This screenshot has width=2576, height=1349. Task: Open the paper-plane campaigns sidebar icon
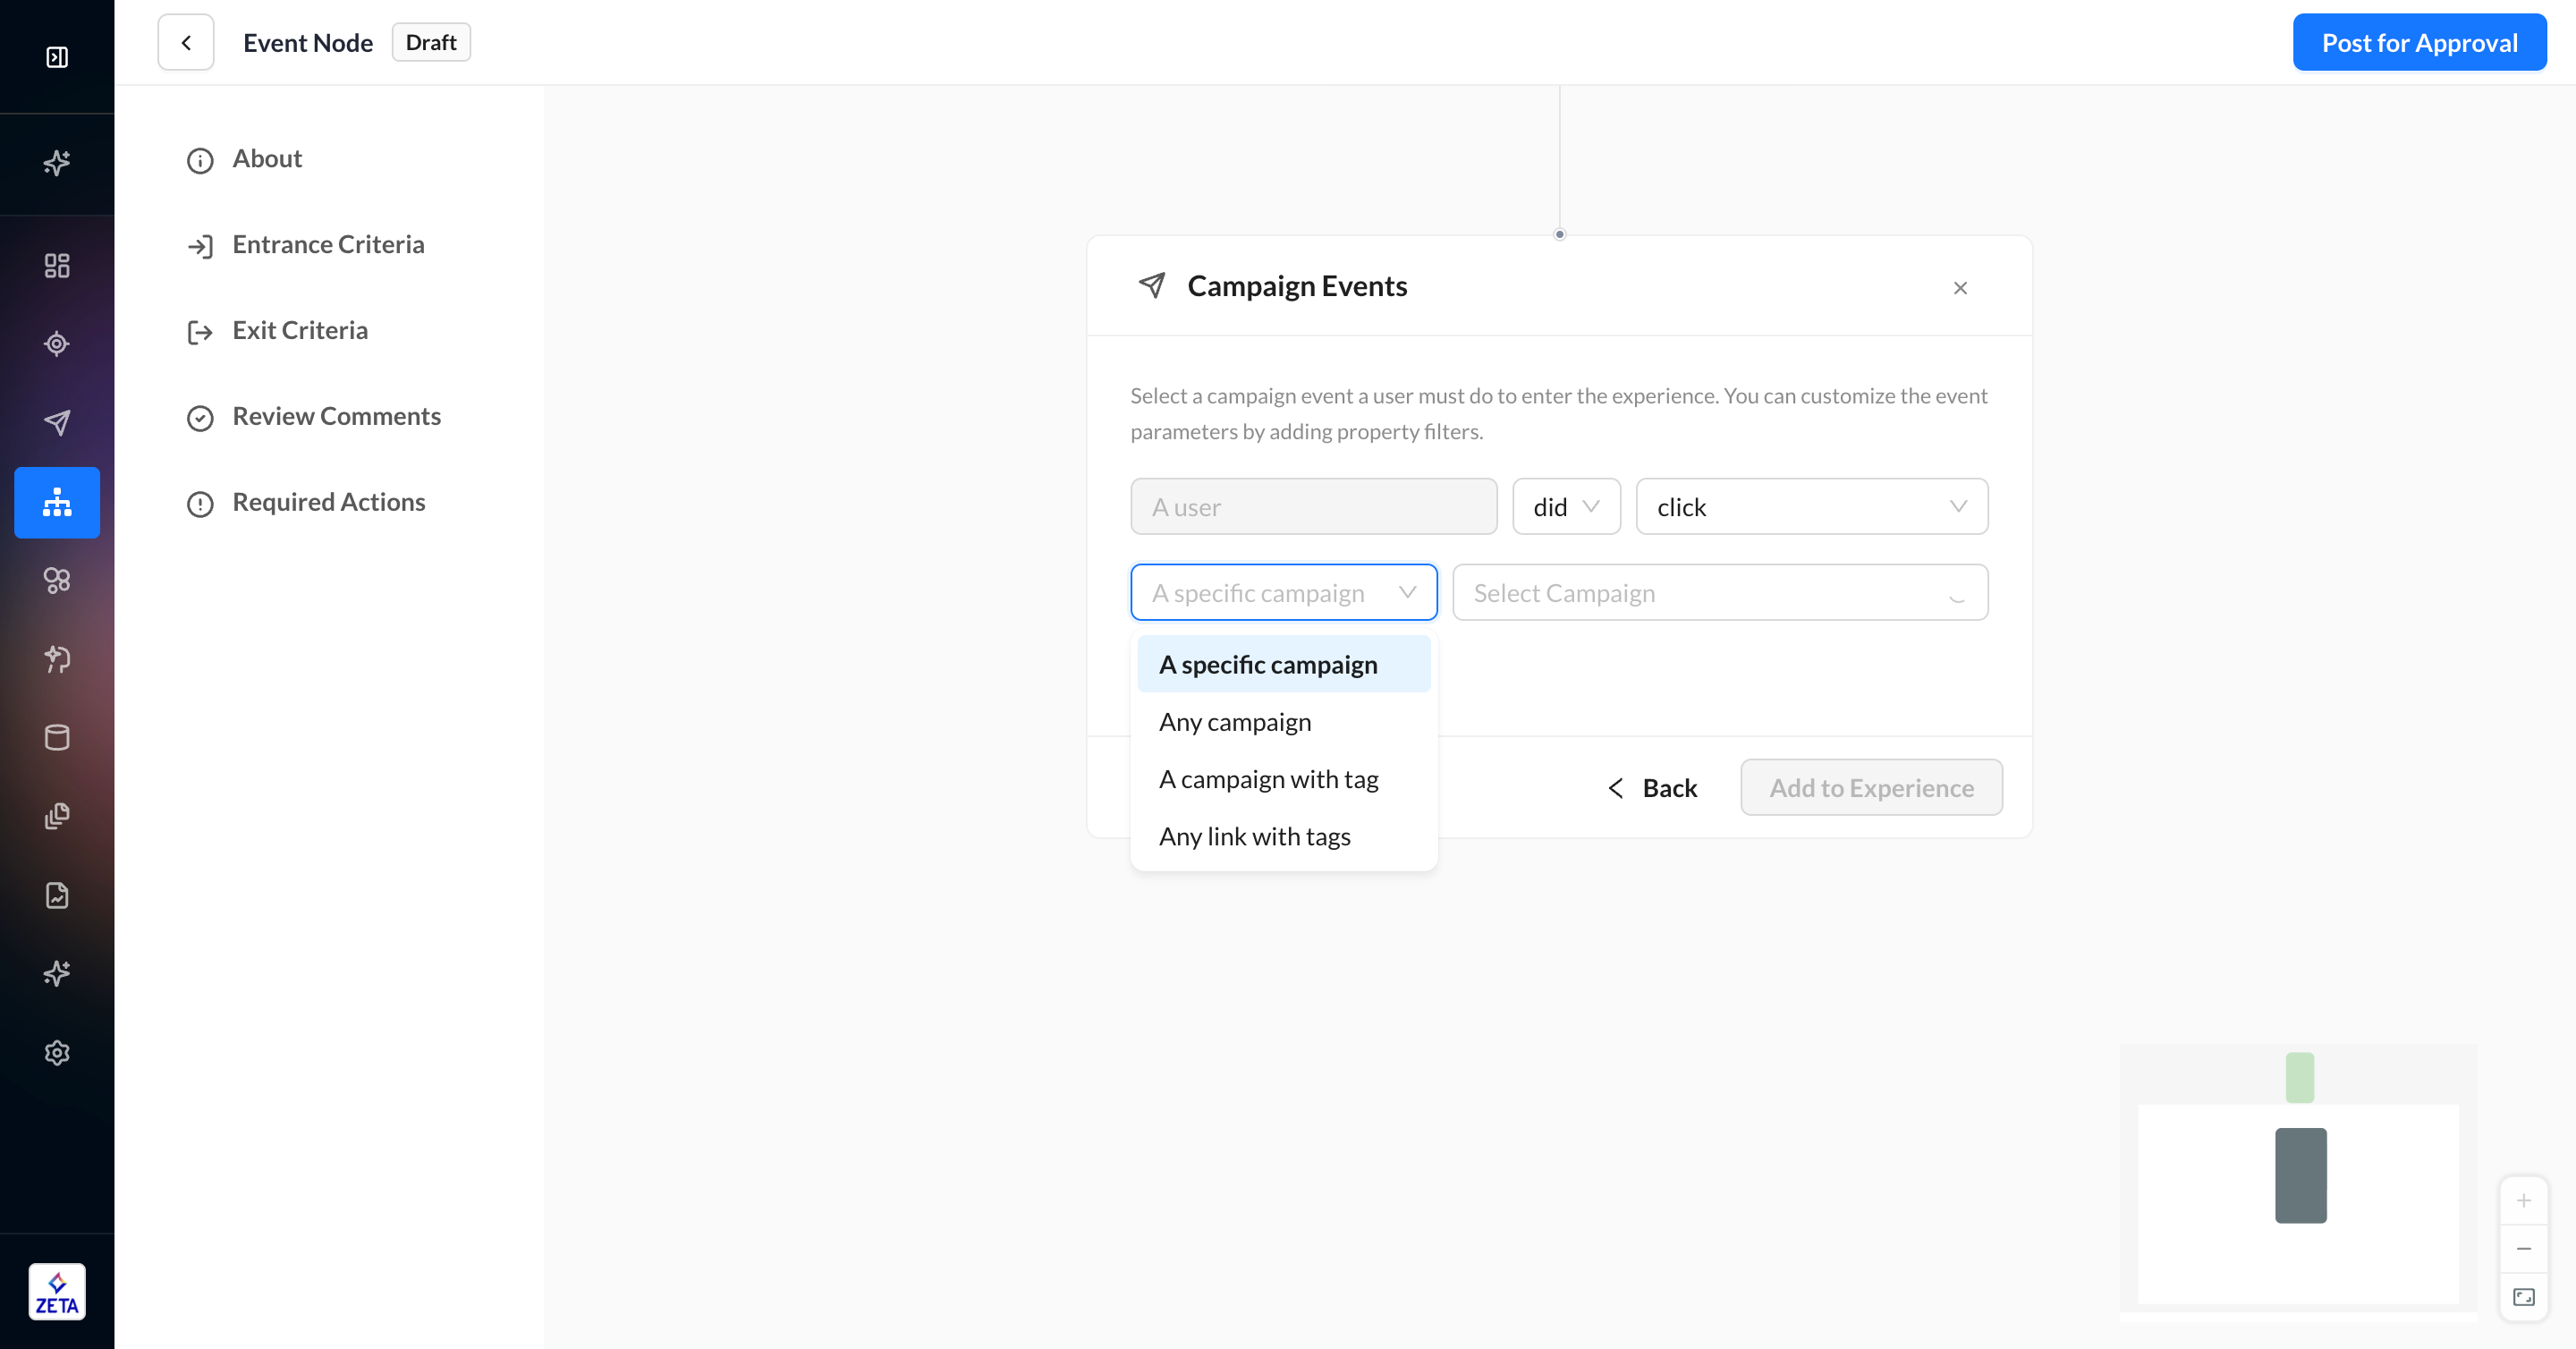[57, 423]
